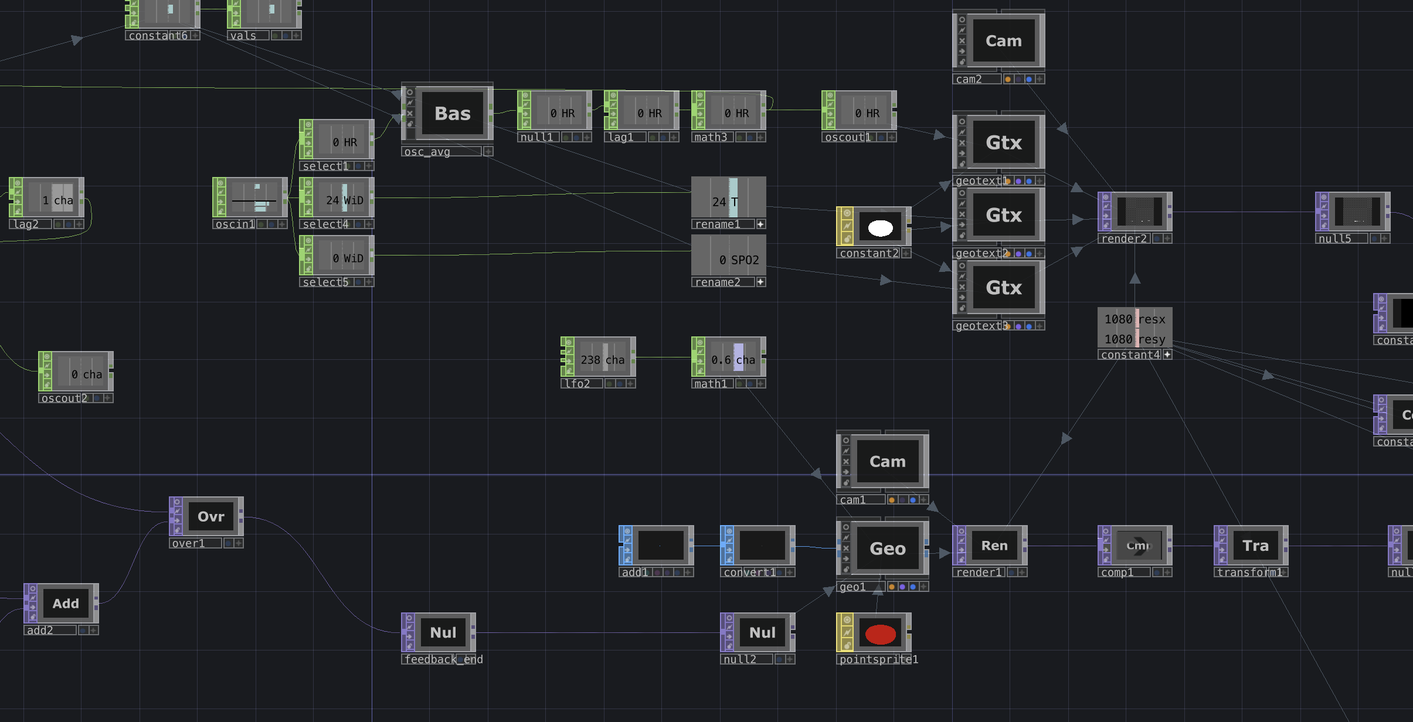Toggle the orange flag dot on cam1

pyautogui.click(x=892, y=500)
